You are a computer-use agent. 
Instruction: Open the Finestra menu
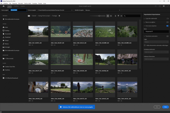40,3
